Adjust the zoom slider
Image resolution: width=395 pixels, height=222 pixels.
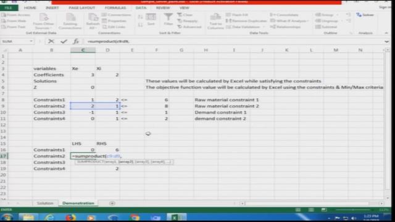pyautogui.click(x=355, y=210)
